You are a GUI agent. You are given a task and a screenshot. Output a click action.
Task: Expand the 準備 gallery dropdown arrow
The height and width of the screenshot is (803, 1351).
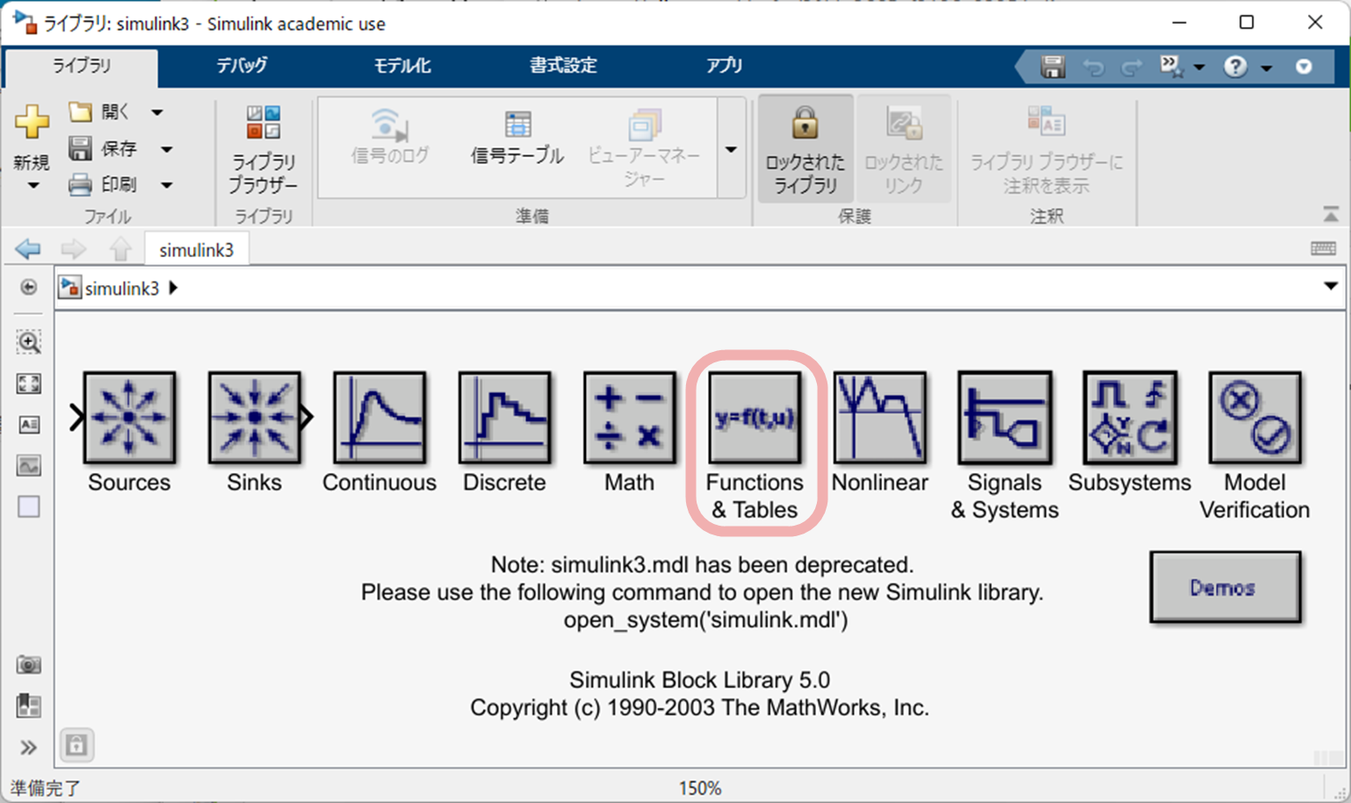pyautogui.click(x=731, y=149)
